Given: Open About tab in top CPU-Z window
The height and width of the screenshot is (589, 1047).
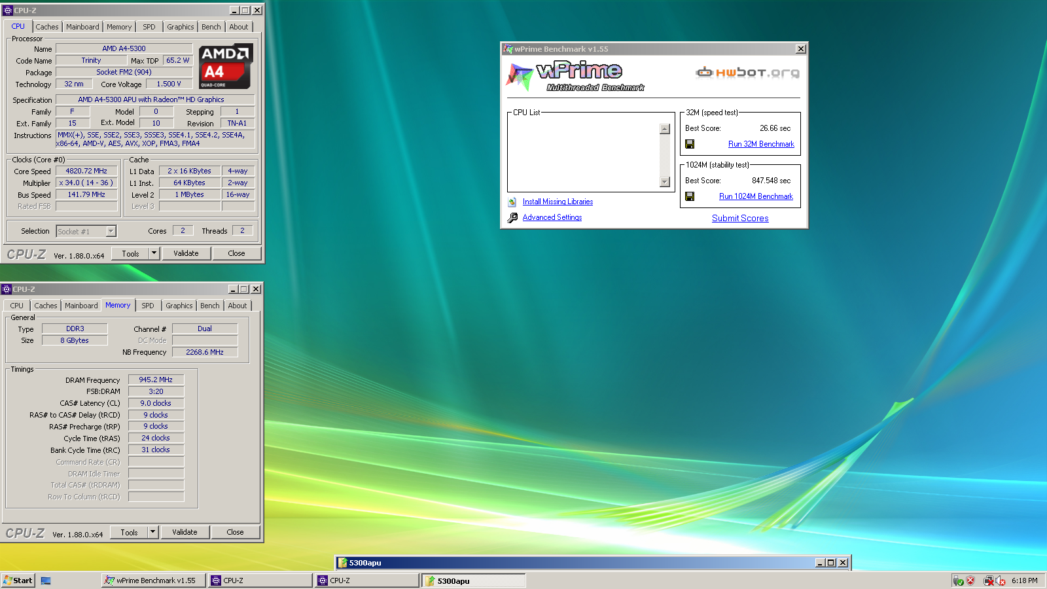Looking at the screenshot, I should click(x=239, y=27).
